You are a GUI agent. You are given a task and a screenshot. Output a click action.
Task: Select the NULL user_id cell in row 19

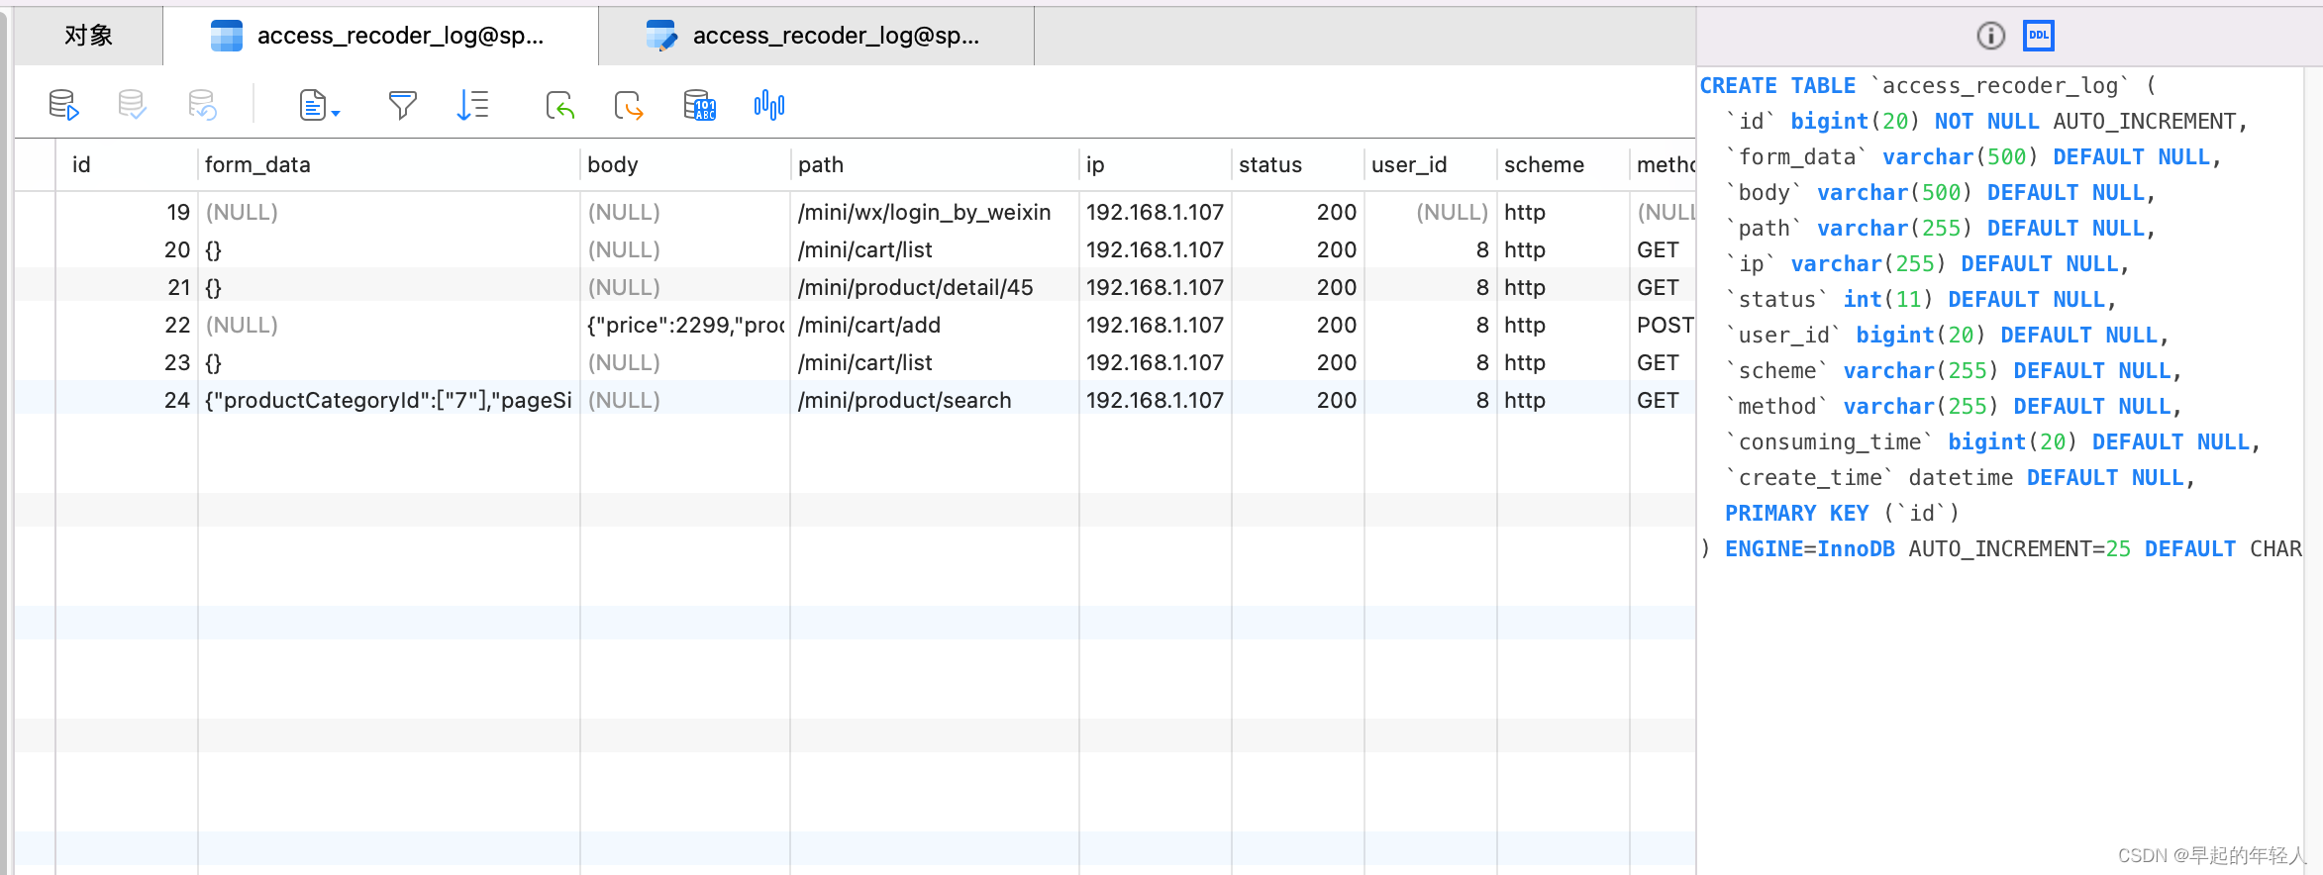[1431, 212]
